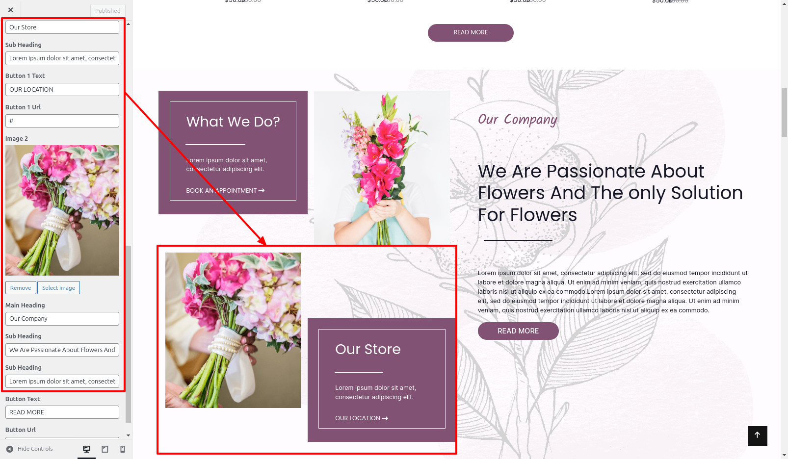Click the Button 1 Text field containing OUR LOCATION
Viewport: 788px width, 459px height.
[x=62, y=89]
